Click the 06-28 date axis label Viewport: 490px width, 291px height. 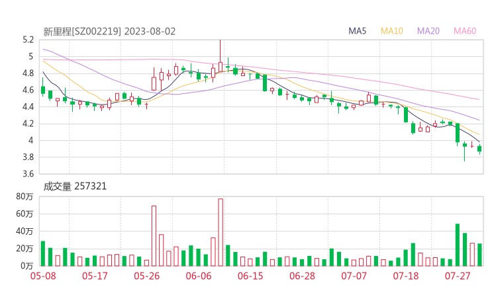302,276
